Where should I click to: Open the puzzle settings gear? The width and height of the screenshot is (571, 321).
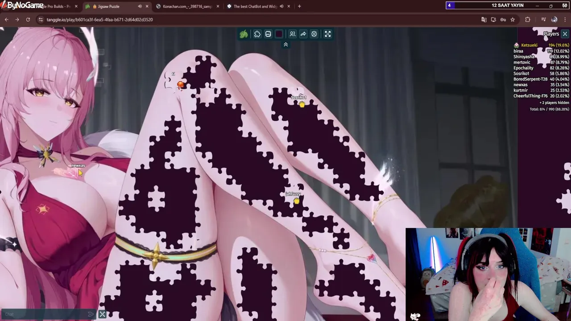click(314, 34)
